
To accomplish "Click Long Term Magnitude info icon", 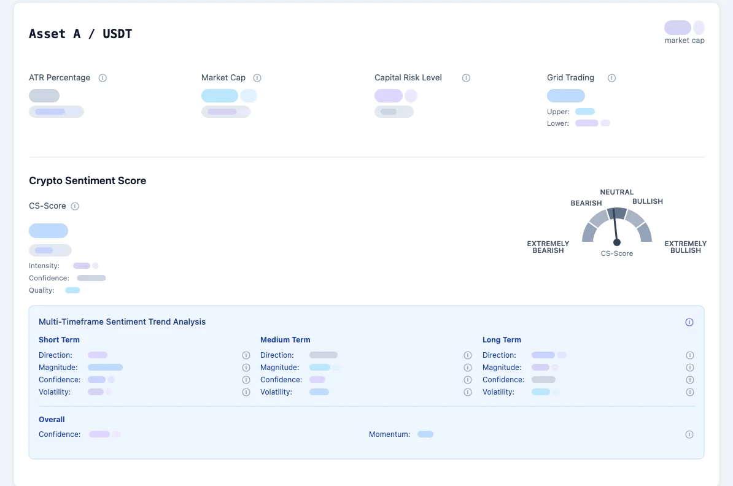I will pyautogui.click(x=689, y=368).
